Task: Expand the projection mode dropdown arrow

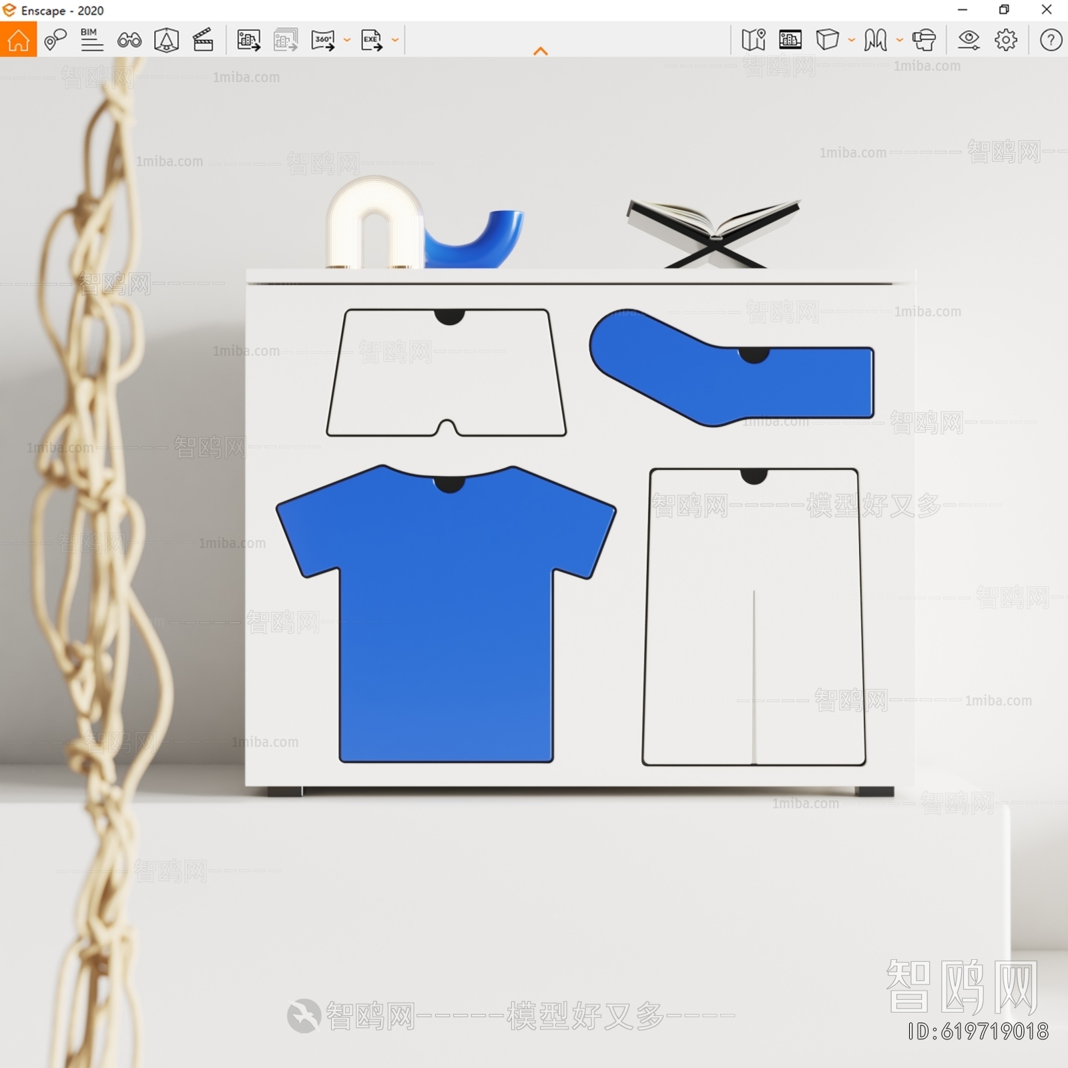Action: pos(852,40)
